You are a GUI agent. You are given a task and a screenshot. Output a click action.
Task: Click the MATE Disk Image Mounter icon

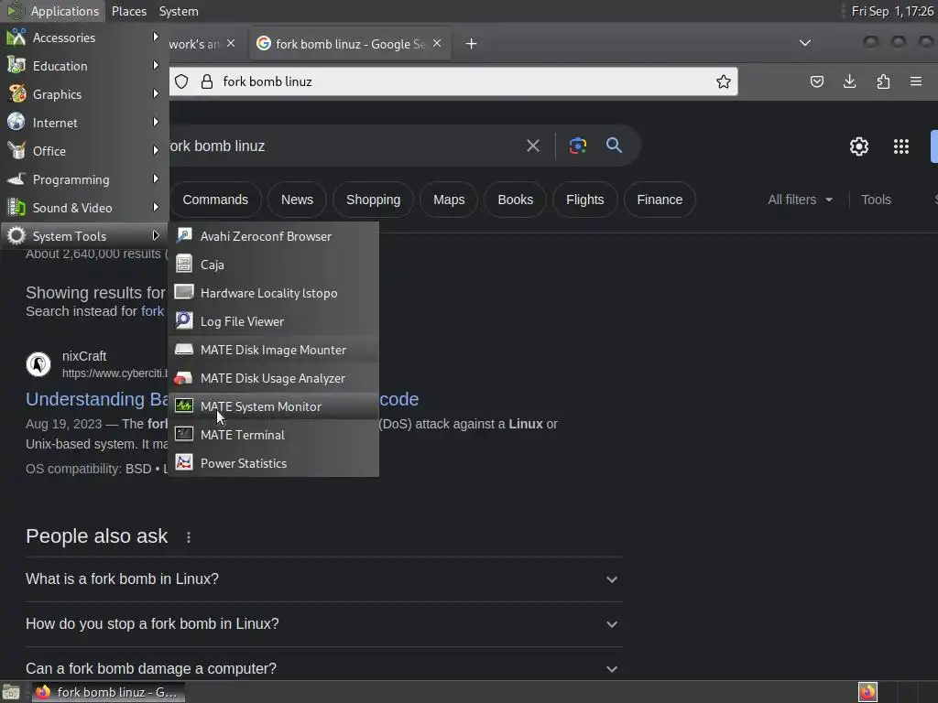click(184, 349)
